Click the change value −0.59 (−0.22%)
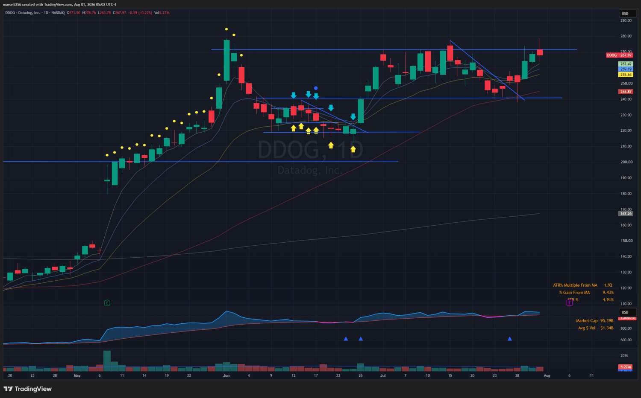 (x=140, y=13)
